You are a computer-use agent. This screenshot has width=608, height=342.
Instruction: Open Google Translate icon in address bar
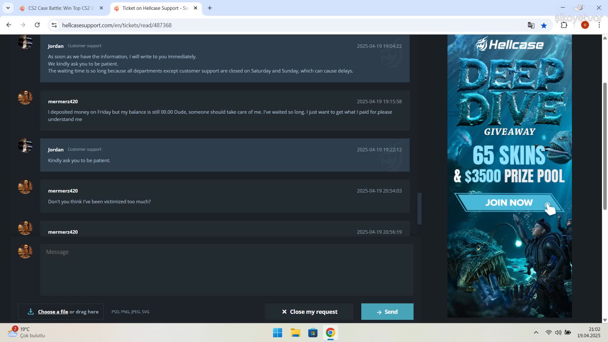pos(531,25)
